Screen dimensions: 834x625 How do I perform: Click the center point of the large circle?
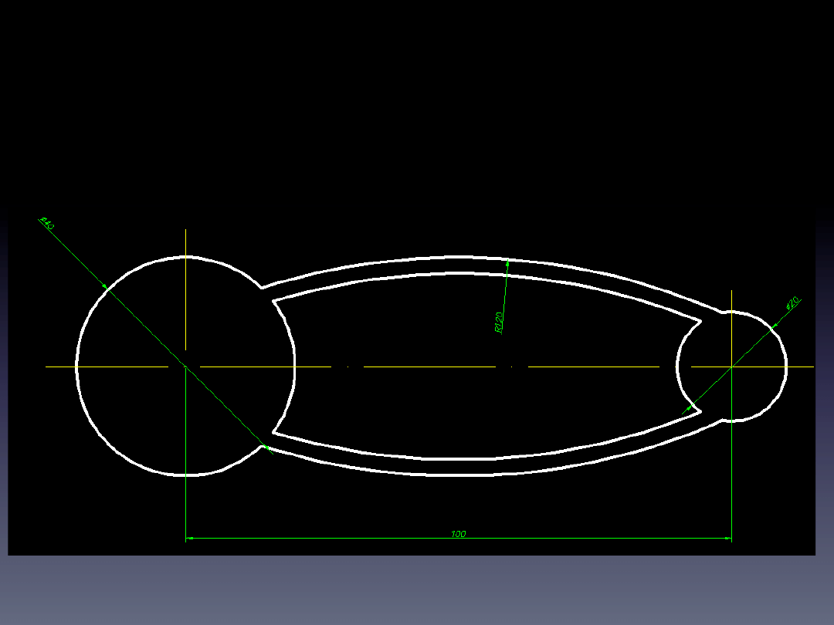pos(185,367)
